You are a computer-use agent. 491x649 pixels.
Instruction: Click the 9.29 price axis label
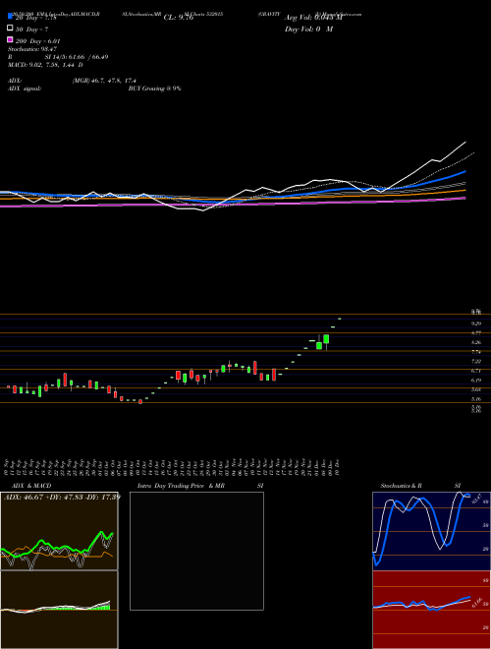pyautogui.click(x=475, y=324)
